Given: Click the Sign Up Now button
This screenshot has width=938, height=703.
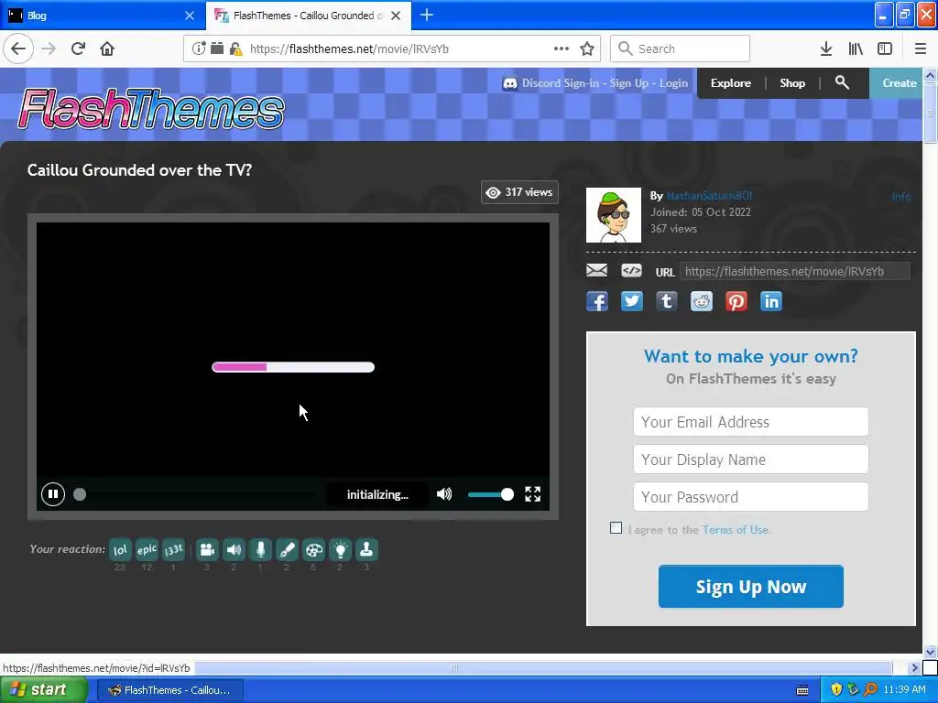Looking at the screenshot, I should [751, 587].
